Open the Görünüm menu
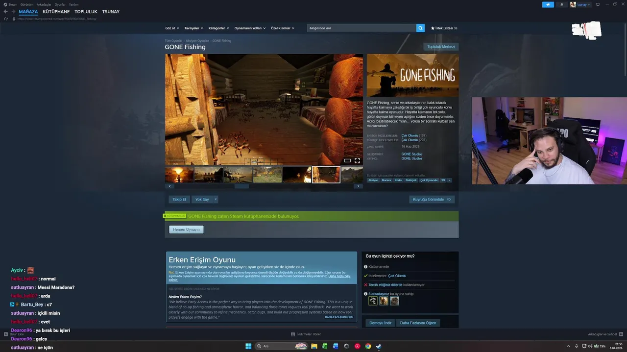Screen dimensions: 627x352 pyautogui.click(x=27, y=4)
